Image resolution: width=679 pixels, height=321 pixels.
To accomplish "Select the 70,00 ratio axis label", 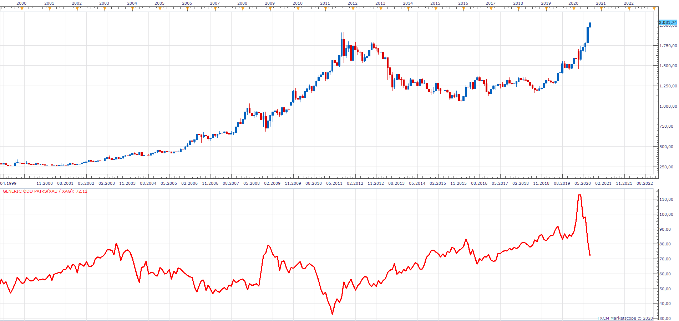I will 665,259.
